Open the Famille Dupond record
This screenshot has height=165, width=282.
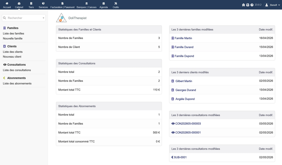point(184,56)
